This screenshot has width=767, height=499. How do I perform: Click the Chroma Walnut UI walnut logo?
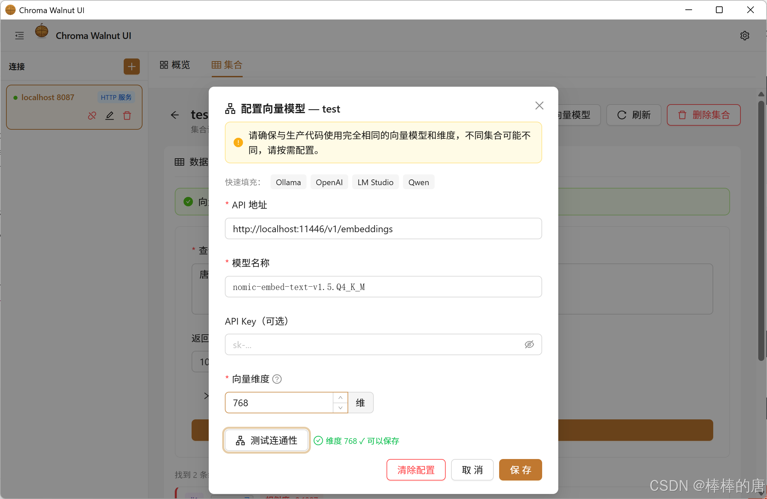click(x=42, y=31)
